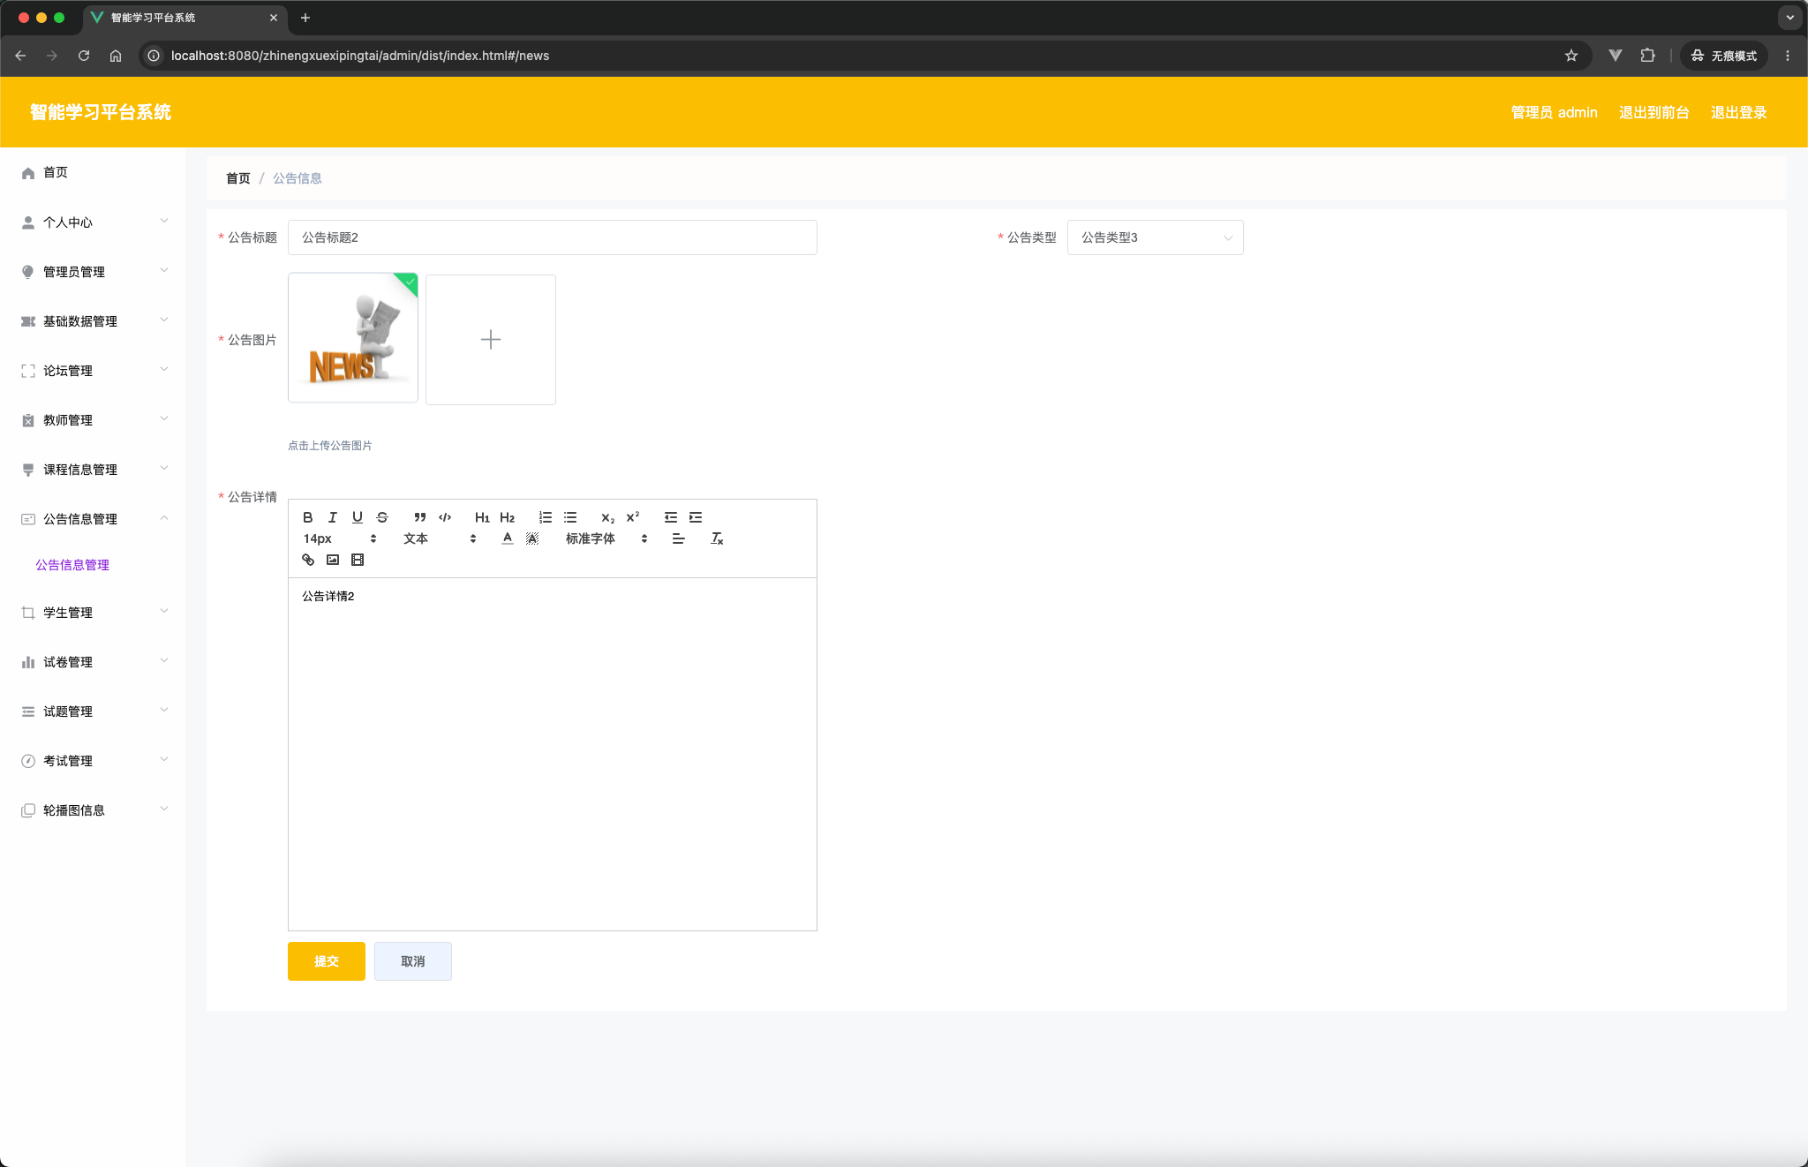Open the text color picker
Screen dimensions: 1808x1167
[x=508, y=538]
